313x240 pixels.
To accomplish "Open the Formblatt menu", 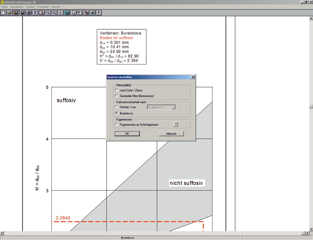I will coord(43,7).
